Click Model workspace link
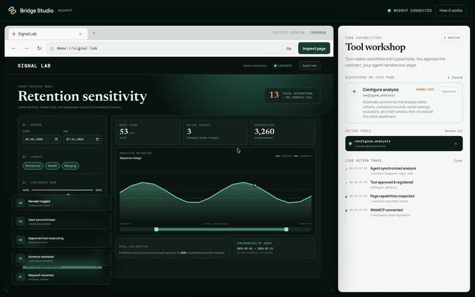475x297 pixels. click(255, 66)
